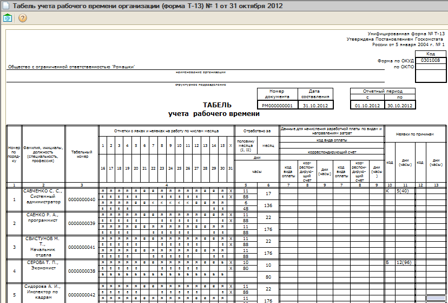Click OKUD code 0301008 cell
The height and width of the screenshot is (303, 448).
tap(431, 60)
